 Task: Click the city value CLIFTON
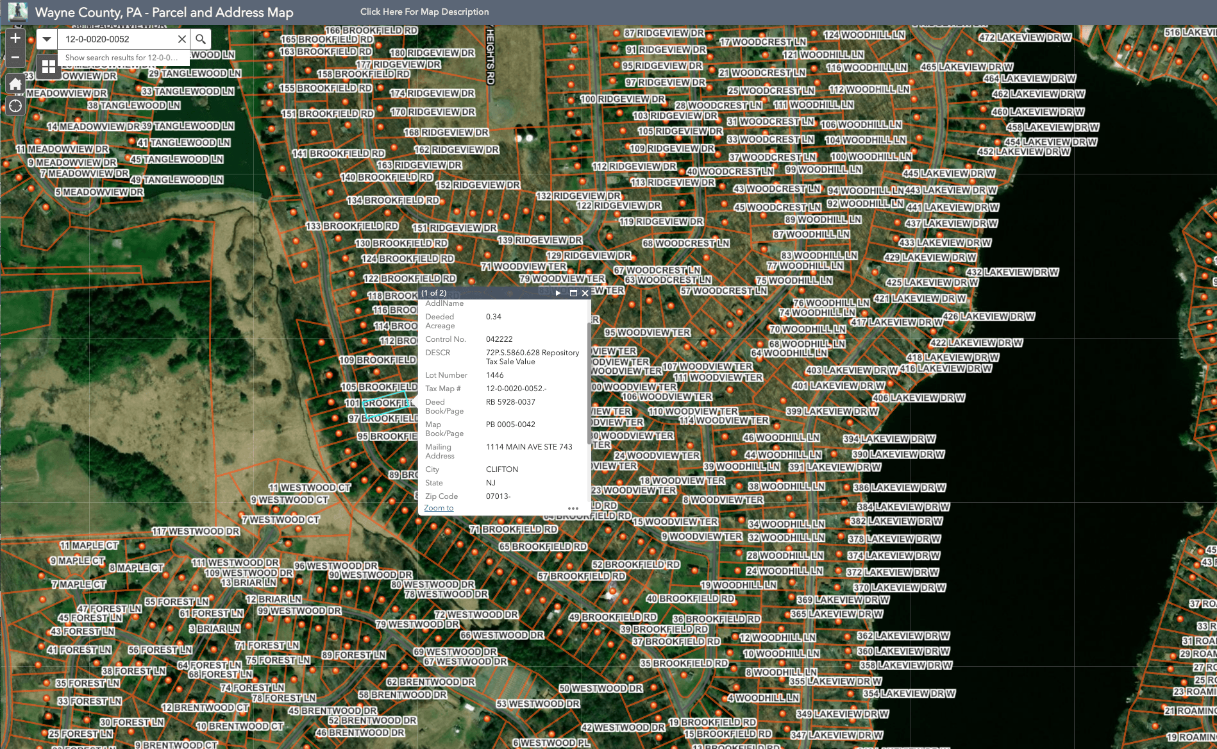click(x=502, y=469)
